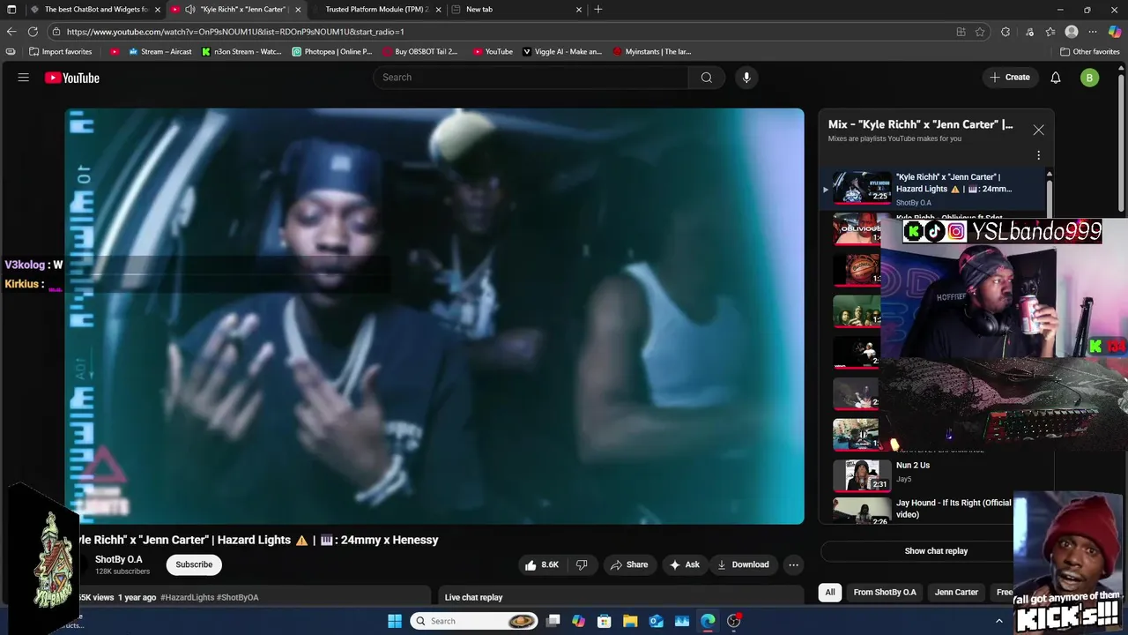Screen dimensions: 1128x635
Task: Download the video with Download button
Action: click(743, 564)
